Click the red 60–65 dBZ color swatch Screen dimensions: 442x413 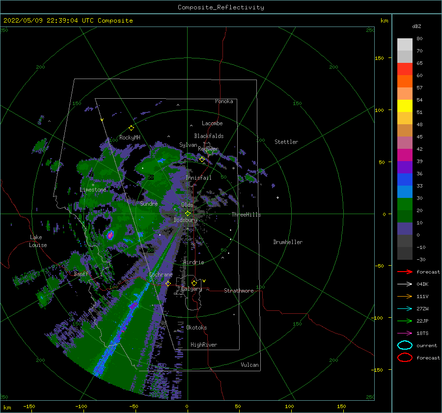405,69
